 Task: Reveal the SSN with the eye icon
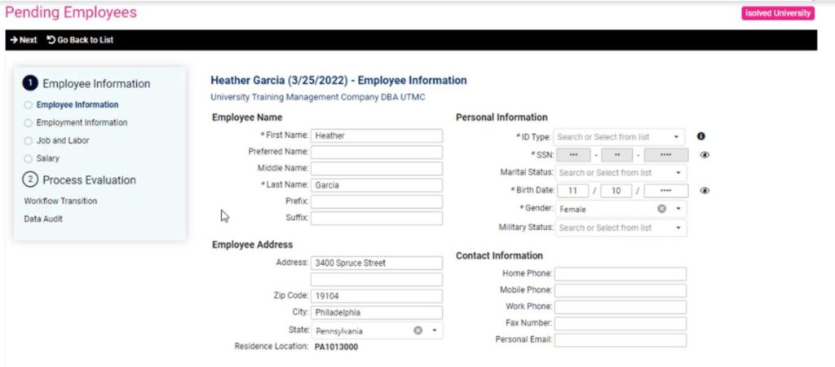click(705, 155)
